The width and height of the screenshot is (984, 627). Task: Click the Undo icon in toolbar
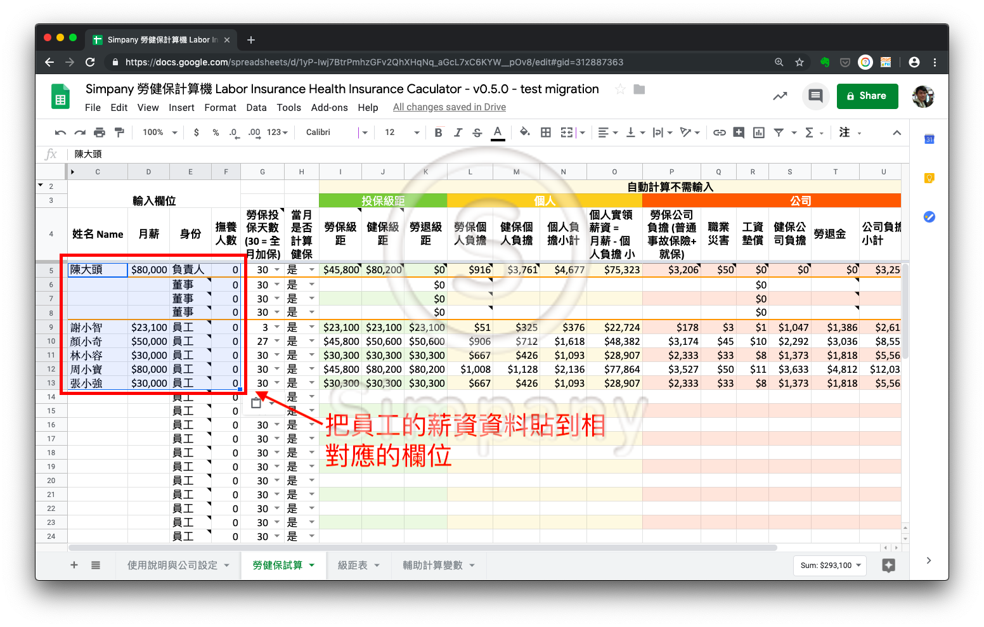(x=60, y=133)
